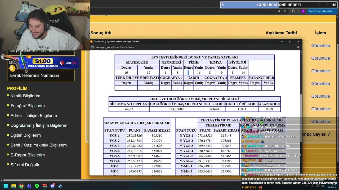Select Adres - İletişim Bilgilerim

coord(34,116)
